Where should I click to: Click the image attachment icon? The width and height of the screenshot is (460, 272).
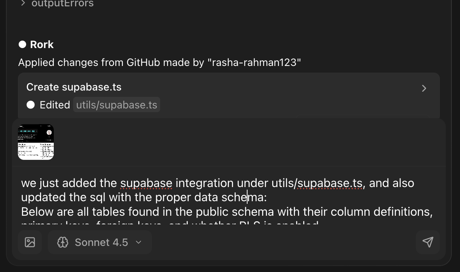(x=30, y=242)
